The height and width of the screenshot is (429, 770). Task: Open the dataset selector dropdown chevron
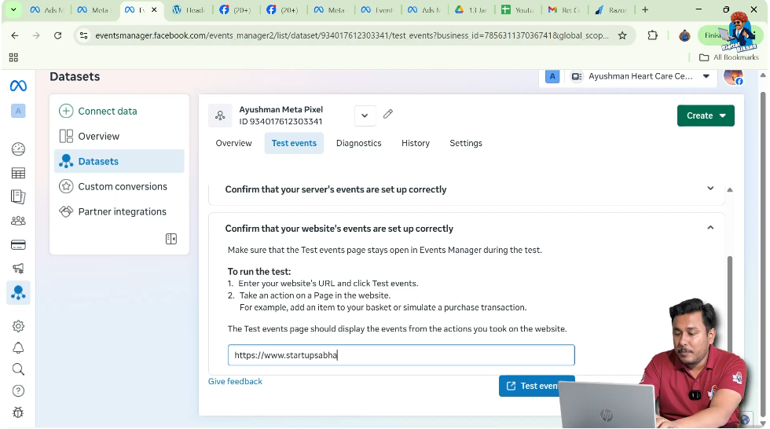coord(365,115)
